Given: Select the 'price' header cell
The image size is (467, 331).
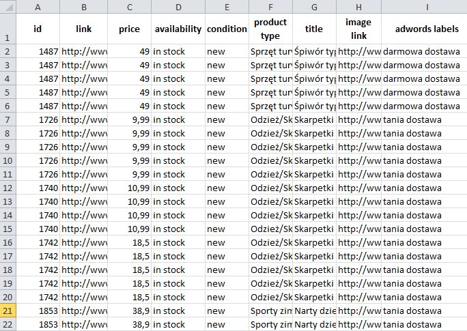Looking at the screenshot, I should [129, 29].
